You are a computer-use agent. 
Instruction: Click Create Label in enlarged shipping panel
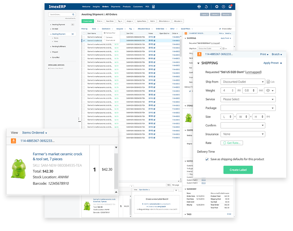pos(238,170)
